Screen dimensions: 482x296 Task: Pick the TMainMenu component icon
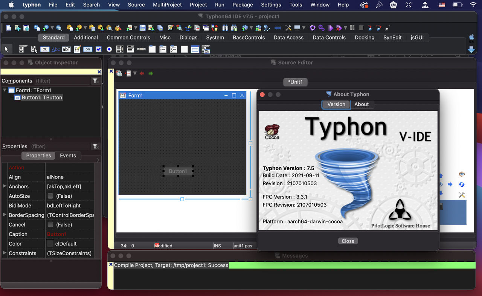pyautogui.click(x=23, y=49)
